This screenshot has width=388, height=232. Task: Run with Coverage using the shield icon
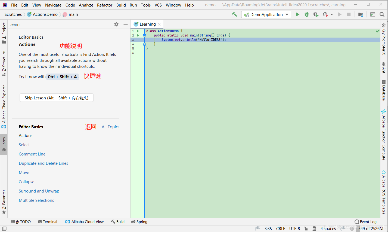tap(316, 14)
